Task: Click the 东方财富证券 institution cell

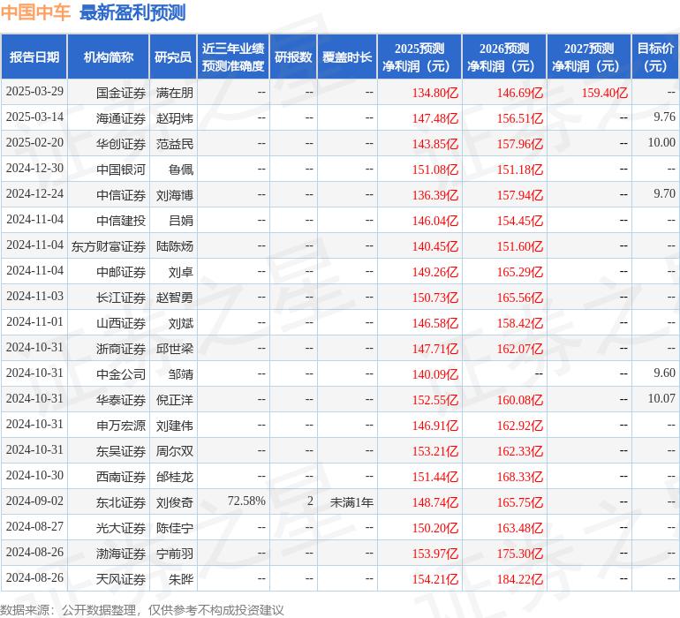Action: point(109,246)
